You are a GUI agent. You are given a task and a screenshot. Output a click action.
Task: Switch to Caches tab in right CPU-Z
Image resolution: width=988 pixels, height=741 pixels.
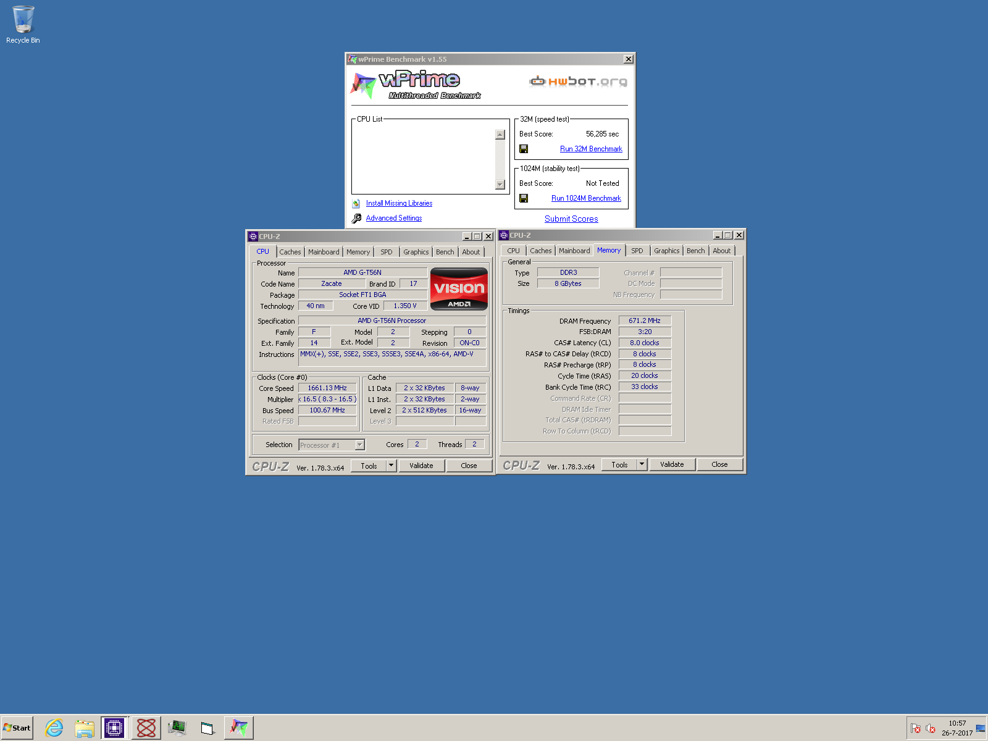pos(541,251)
